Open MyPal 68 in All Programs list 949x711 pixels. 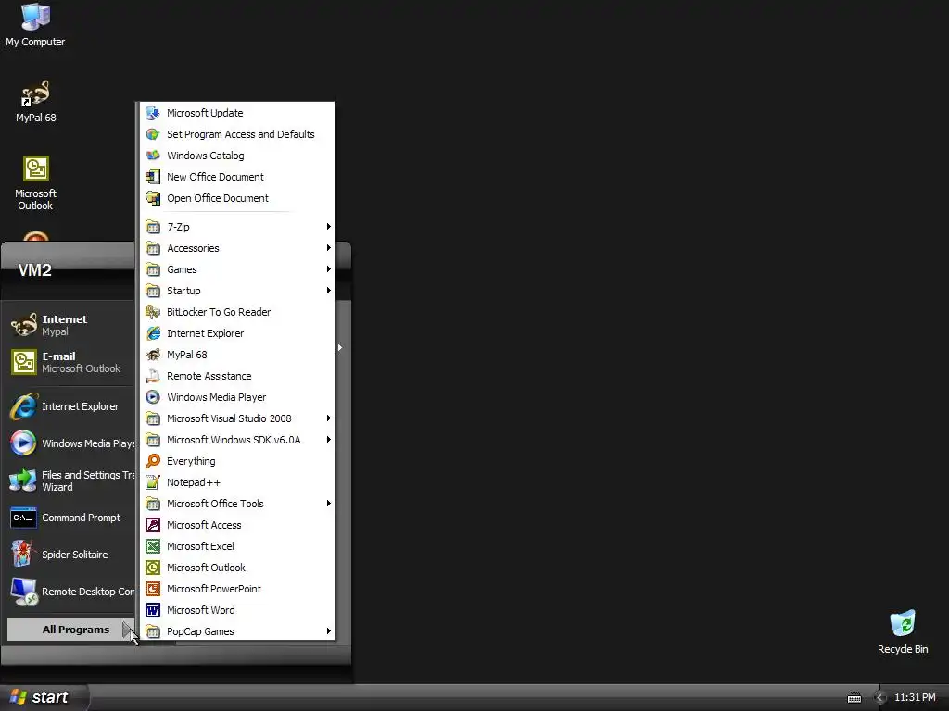237,355
